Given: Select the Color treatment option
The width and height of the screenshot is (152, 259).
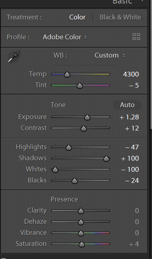Looking at the screenshot, I should pos(77,17).
